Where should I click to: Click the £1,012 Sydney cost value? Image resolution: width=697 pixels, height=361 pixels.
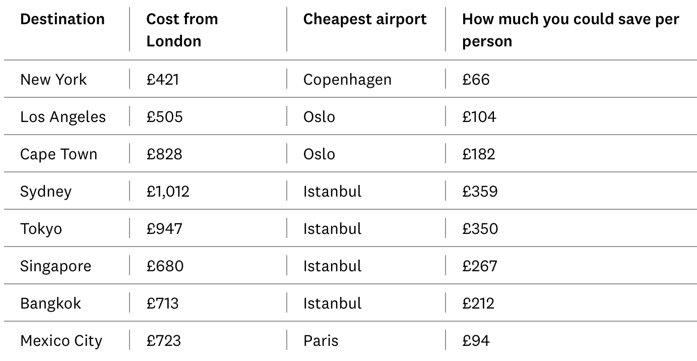coord(168,191)
